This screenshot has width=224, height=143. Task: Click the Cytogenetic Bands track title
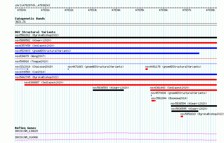(x=30, y=19)
